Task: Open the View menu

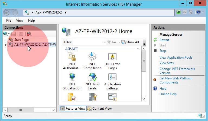Action: tap(19, 21)
